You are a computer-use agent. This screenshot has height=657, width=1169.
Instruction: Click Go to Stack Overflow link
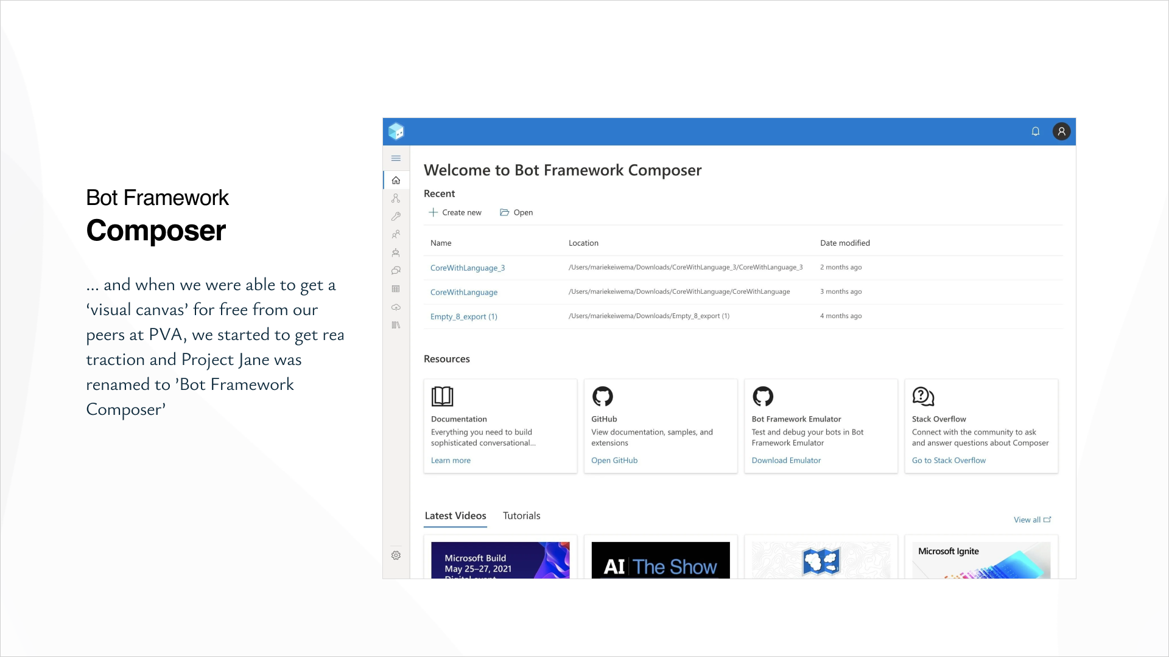click(x=949, y=461)
